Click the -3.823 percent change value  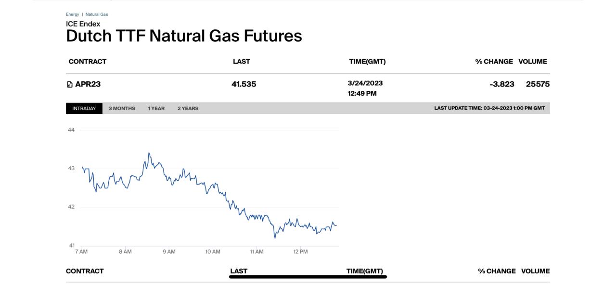(x=502, y=84)
